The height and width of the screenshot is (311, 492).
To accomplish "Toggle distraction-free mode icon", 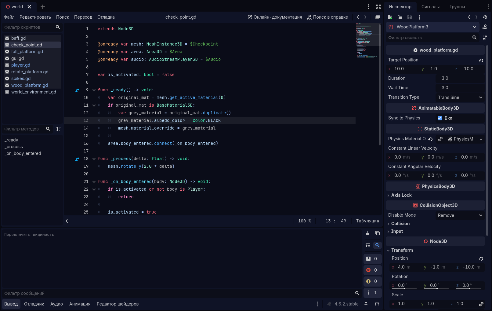I will pyautogui.click(x=378, y=7).
